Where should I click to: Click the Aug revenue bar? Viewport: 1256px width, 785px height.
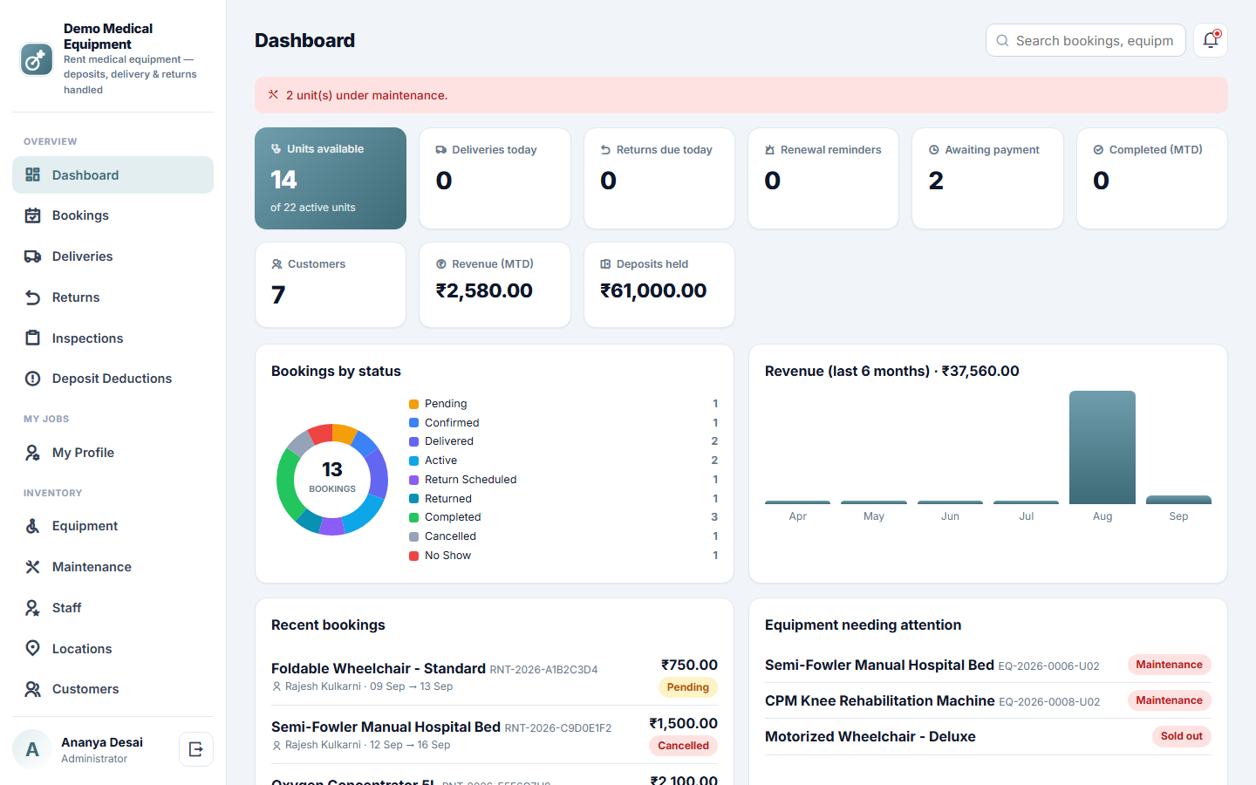1102,447
